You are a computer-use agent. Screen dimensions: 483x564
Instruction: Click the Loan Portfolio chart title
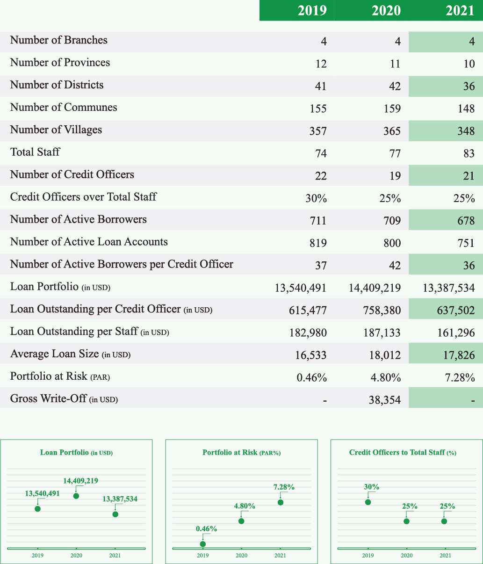[76, 453]
